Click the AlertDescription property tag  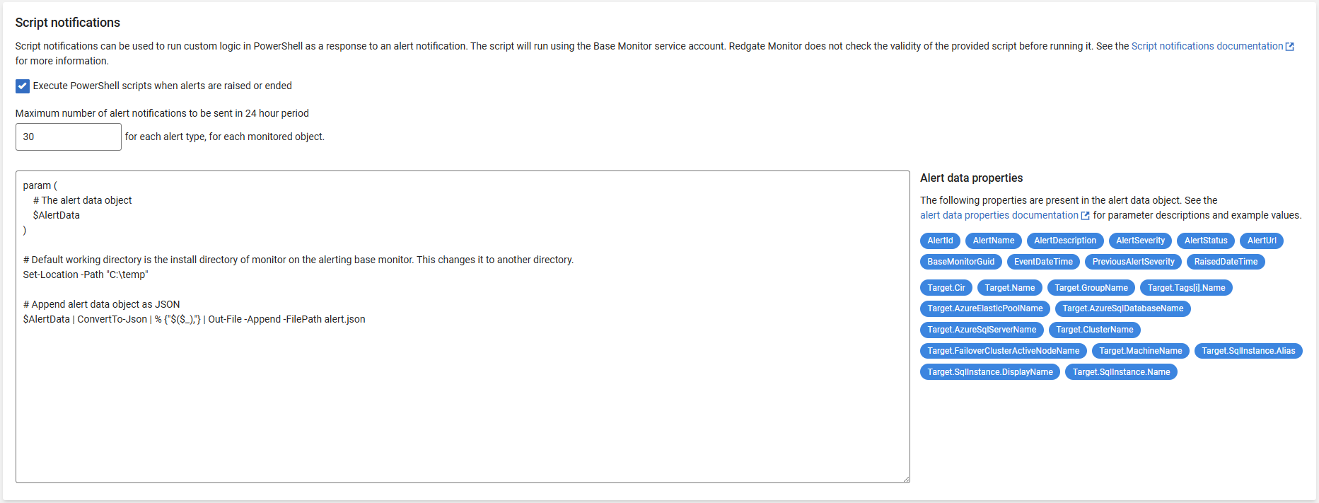[1064, 241]
